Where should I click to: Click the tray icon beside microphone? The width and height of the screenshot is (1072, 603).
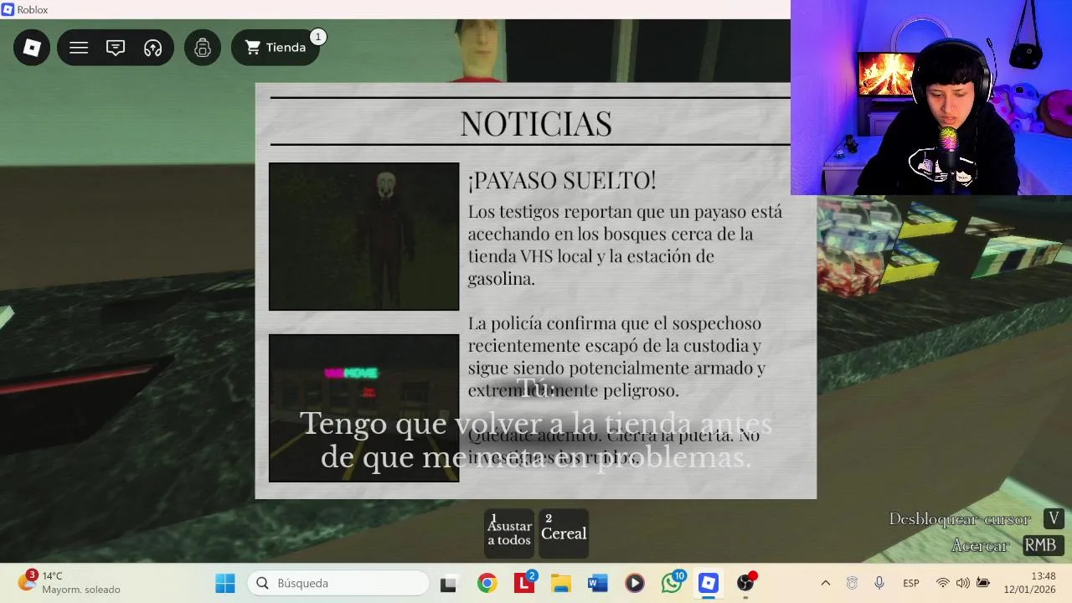point(852,583)
